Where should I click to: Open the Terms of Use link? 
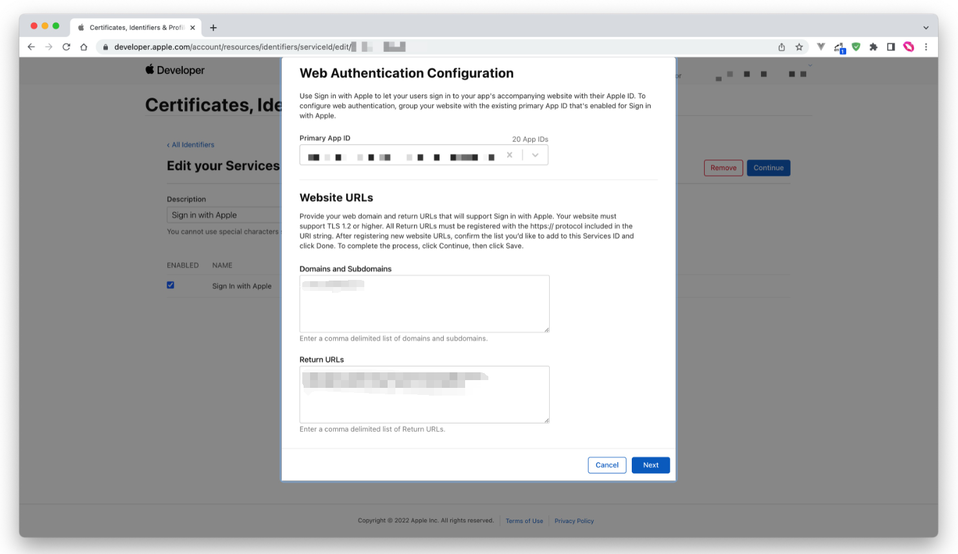click(525, 521)
